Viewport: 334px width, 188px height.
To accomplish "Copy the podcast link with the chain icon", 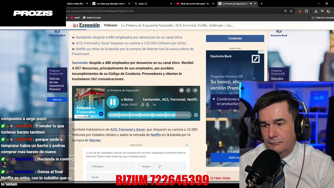I will pyautogui.click(x=188, y=90).
